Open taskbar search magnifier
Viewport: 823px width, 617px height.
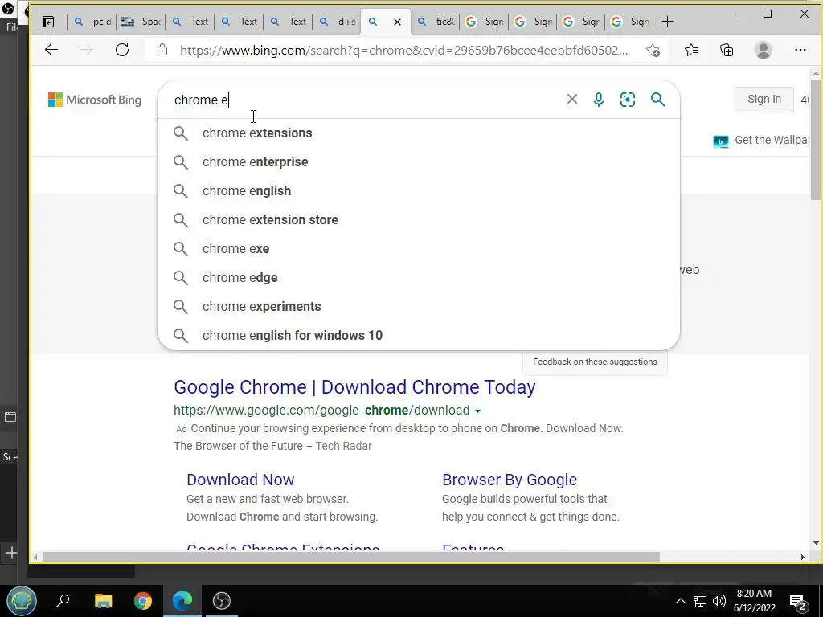63,600
